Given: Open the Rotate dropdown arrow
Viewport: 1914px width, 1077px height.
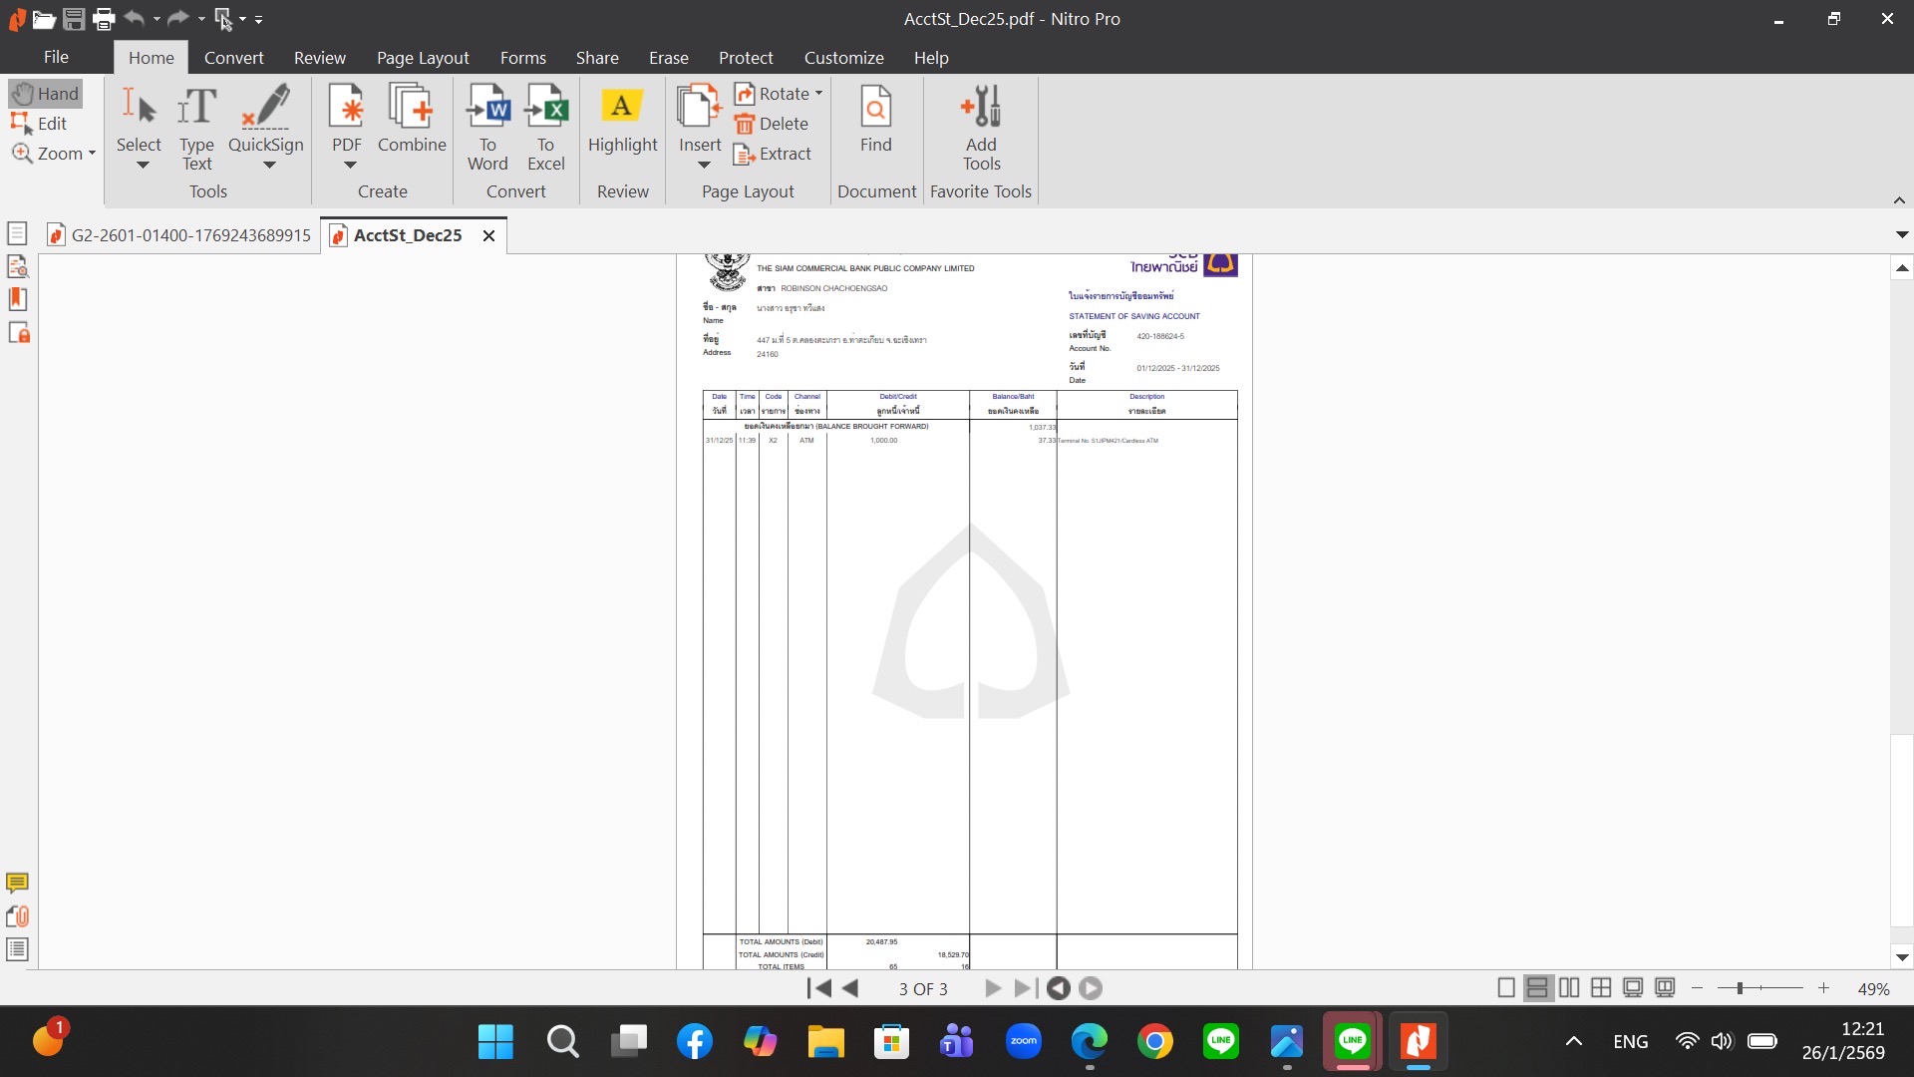Looking at the screenshot, I should pyautogui.click(x=819, y=94).
